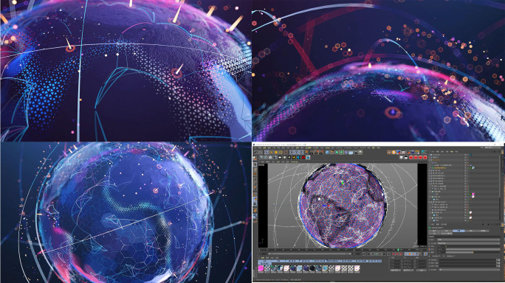Click Render to Picture Viewer icon
The height and width of the screenshot is (283, 505).
[x=317, y=152]
